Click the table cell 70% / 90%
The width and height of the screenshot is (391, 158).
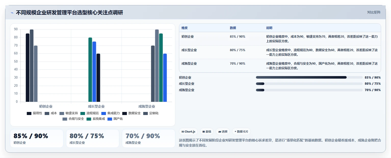(238, 64)
